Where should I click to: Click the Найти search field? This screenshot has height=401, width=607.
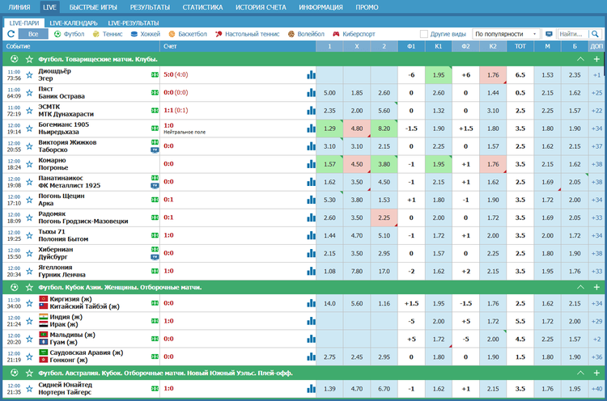click(571, 35)
